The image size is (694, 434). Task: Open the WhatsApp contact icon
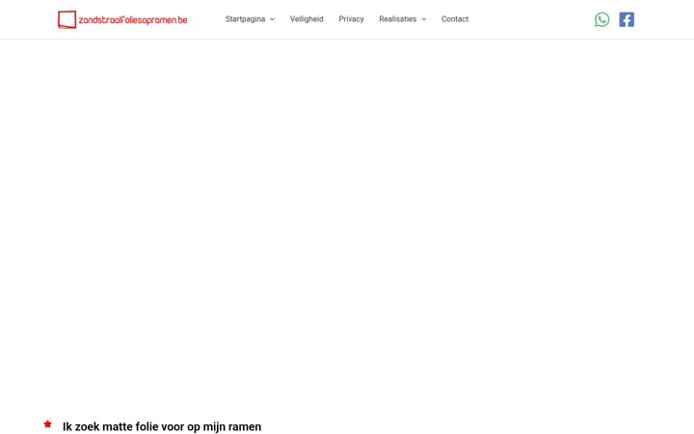point(601,19)
